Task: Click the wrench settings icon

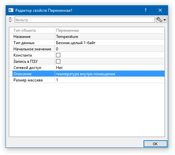Action: click(x=159, y=20)
